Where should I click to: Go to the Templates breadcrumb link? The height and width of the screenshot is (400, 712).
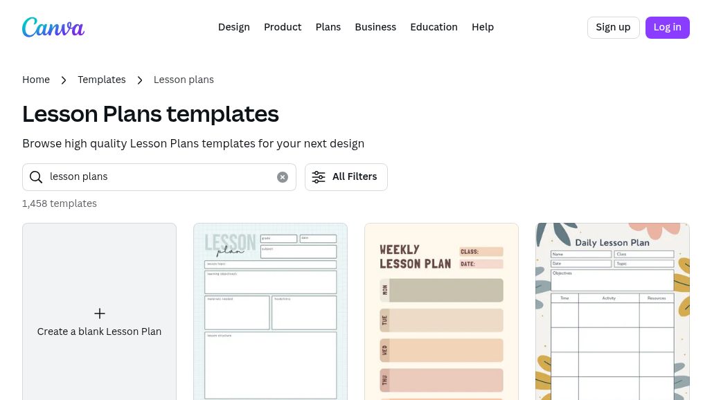click(x=102, y=80)
